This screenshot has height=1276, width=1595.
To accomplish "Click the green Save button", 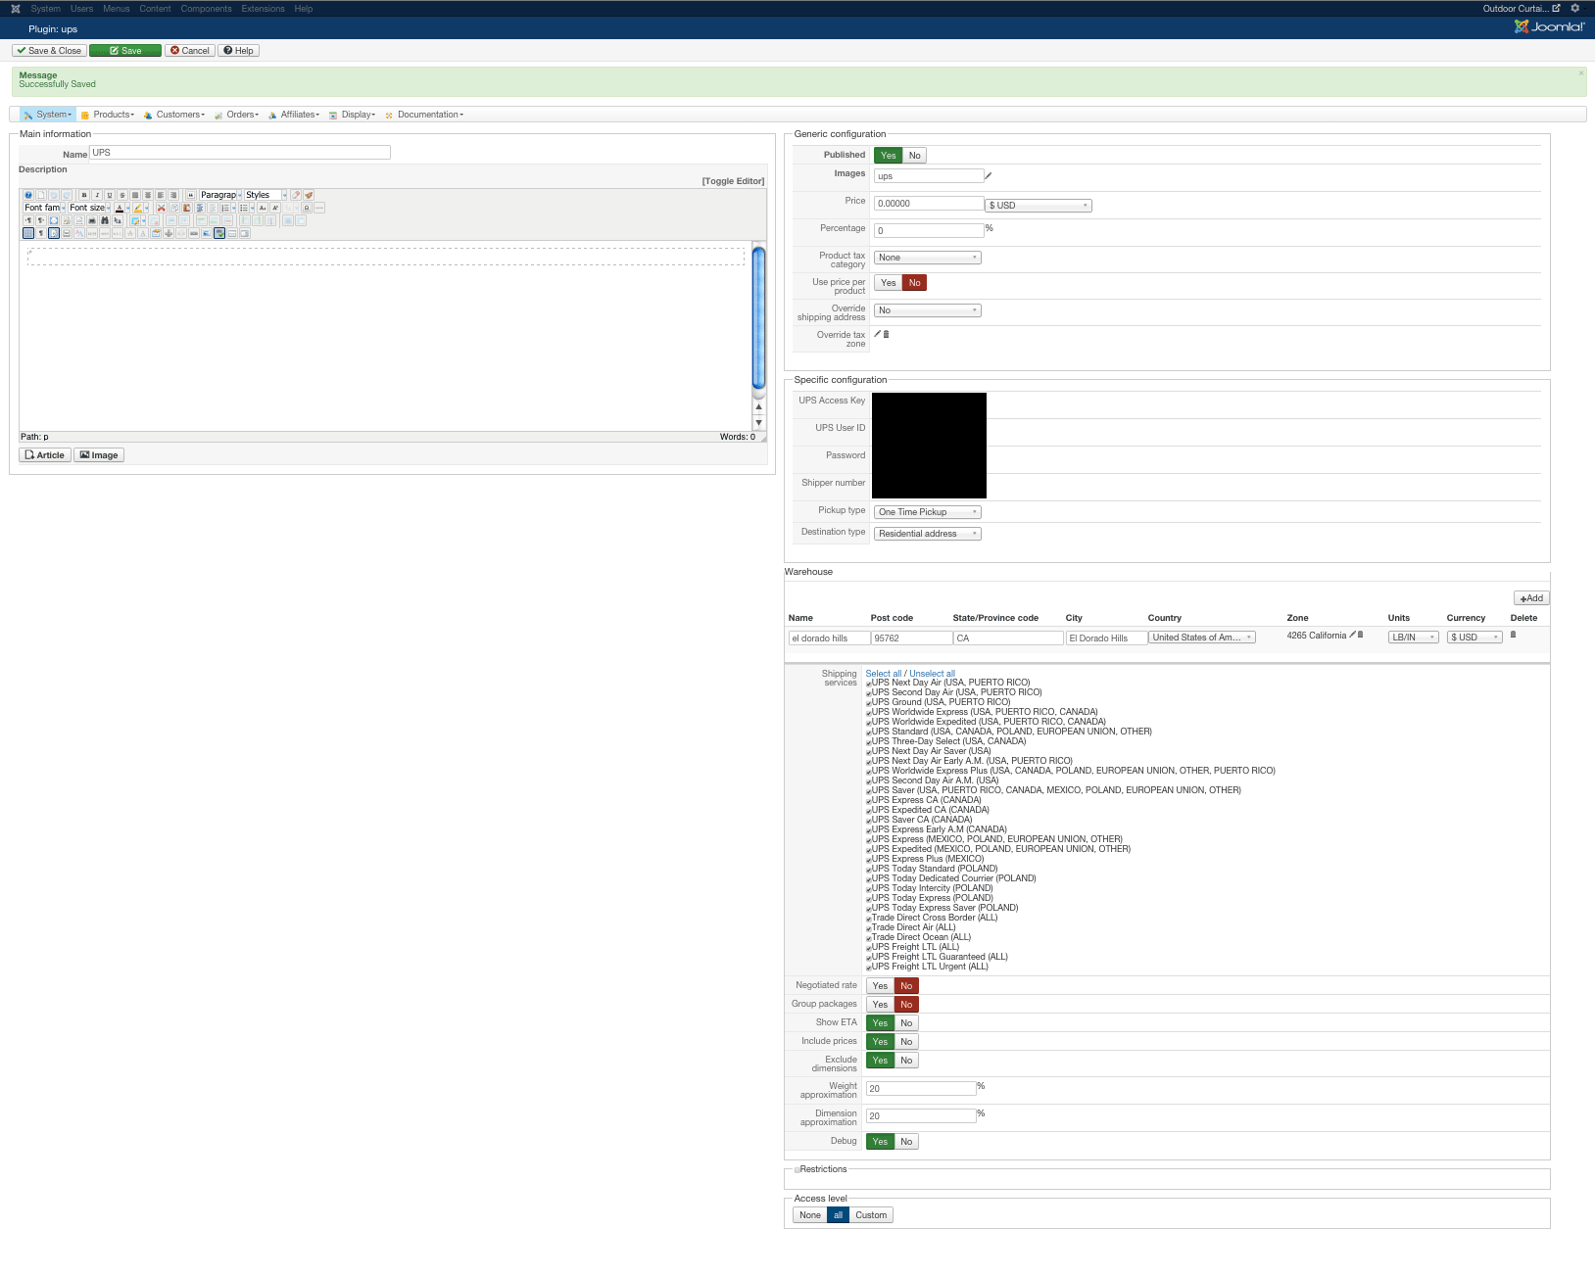I will tap(125, 51).
